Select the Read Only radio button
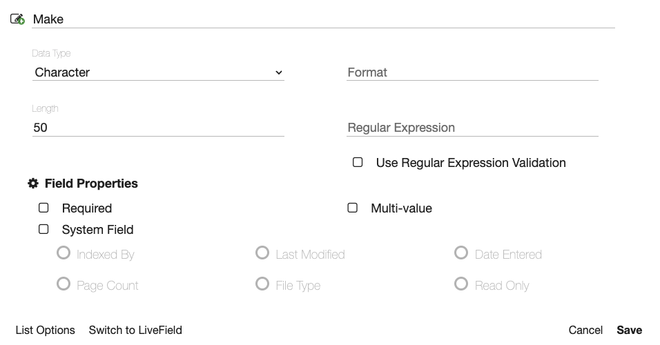The image size is (660, 345). tap(461, 284)
